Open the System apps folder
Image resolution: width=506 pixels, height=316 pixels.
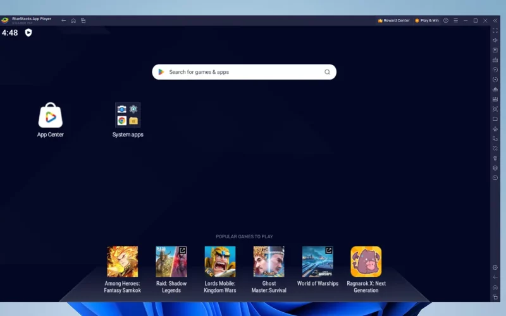point(128,115)
